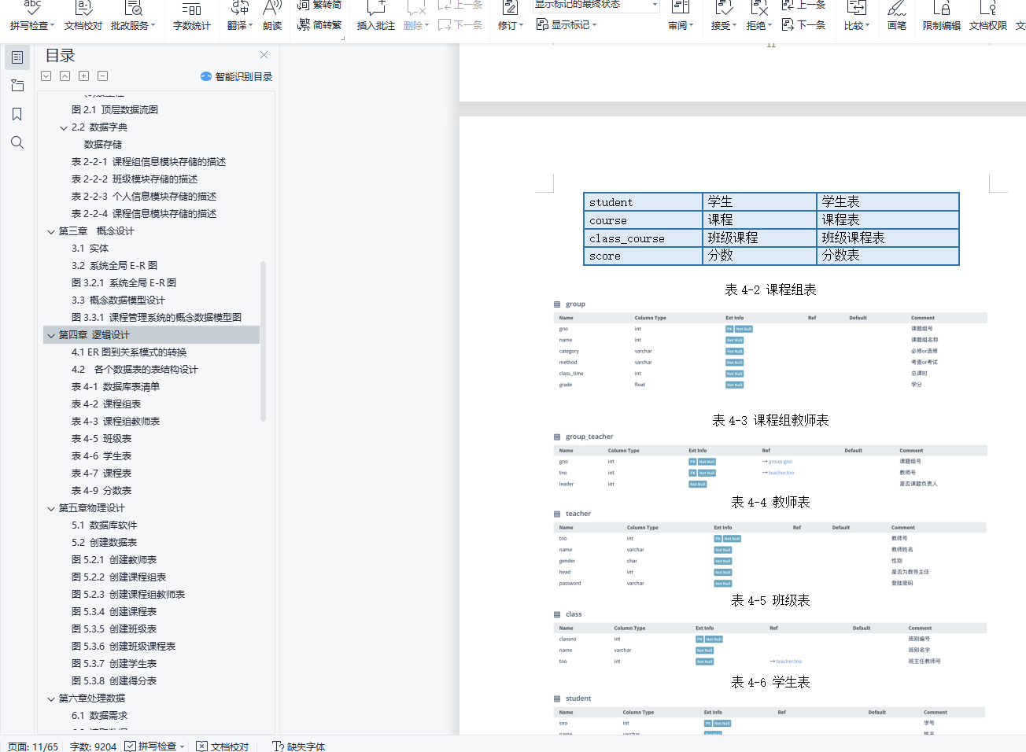
Task: Click the minus icon under 目录 heading
Action: pyautogui.click(x=103, y=76)
